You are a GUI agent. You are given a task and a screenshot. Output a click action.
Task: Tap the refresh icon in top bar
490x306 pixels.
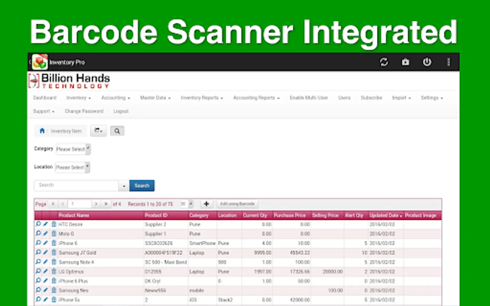coord(384,62)
